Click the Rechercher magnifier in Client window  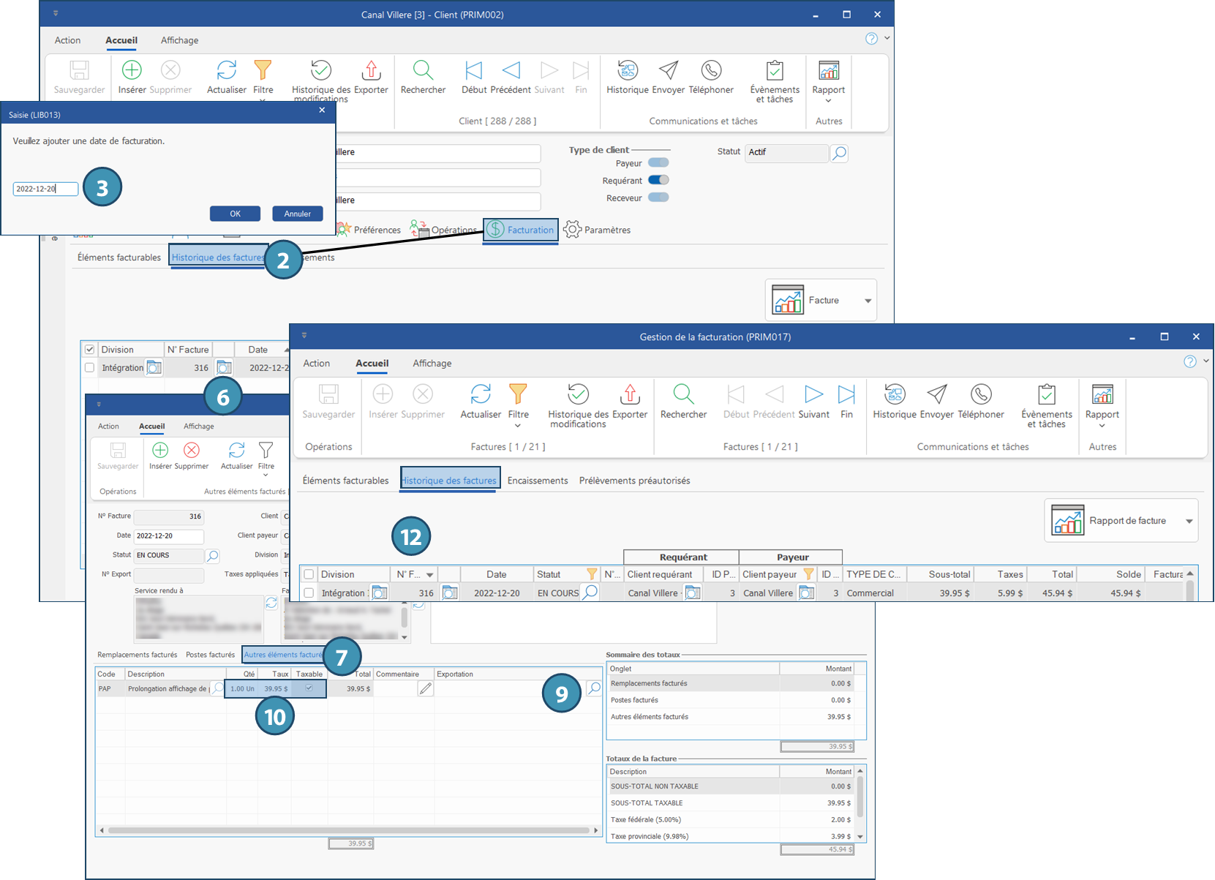423,71
